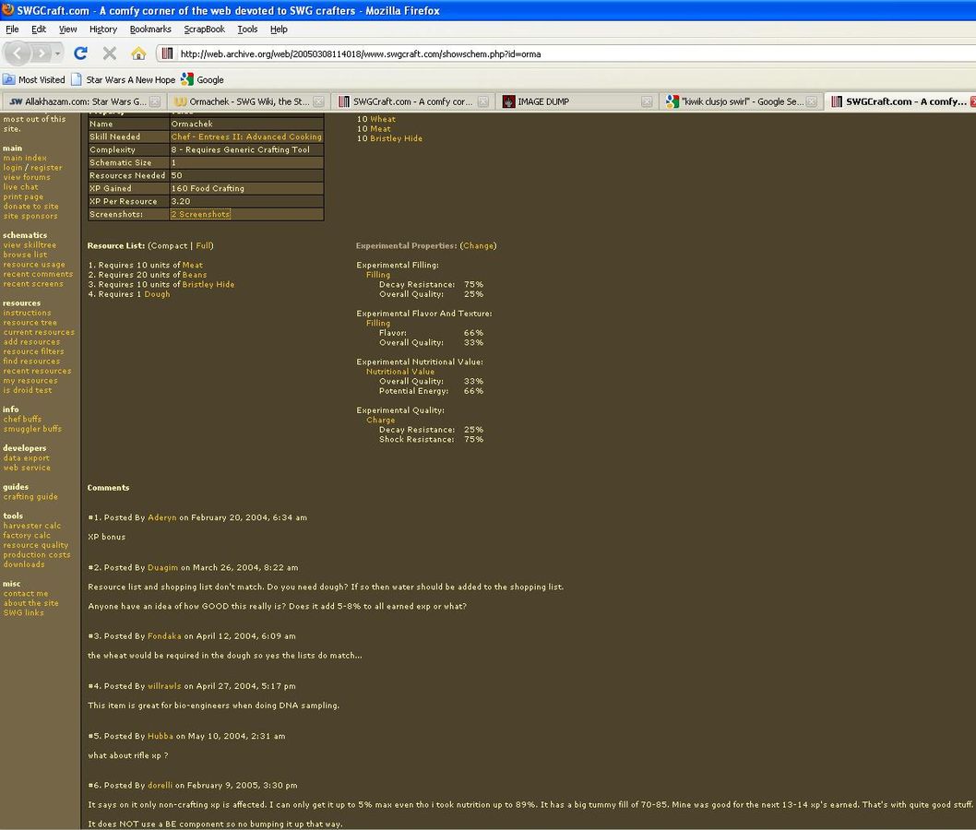976x830 pixels.
Task: Go to Home using the house icon
Action: (138, 53)
